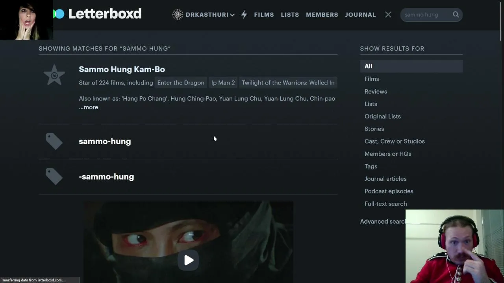Click the masked-face video thumbnail
This screenshot has height=283, width=504.
(x=189, y=242)
